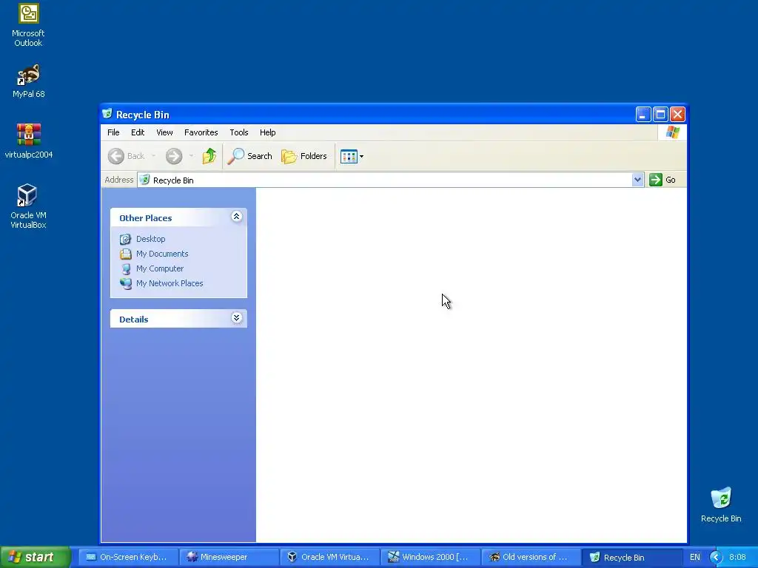758x568 pixels.
Task: Switch to Oracle VM VirtualBox taskbar button
Action: [x=329, y=558]
